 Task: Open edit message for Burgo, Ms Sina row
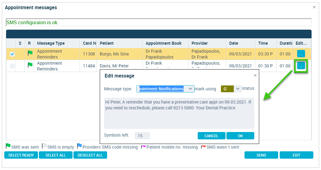coord(301,54)
